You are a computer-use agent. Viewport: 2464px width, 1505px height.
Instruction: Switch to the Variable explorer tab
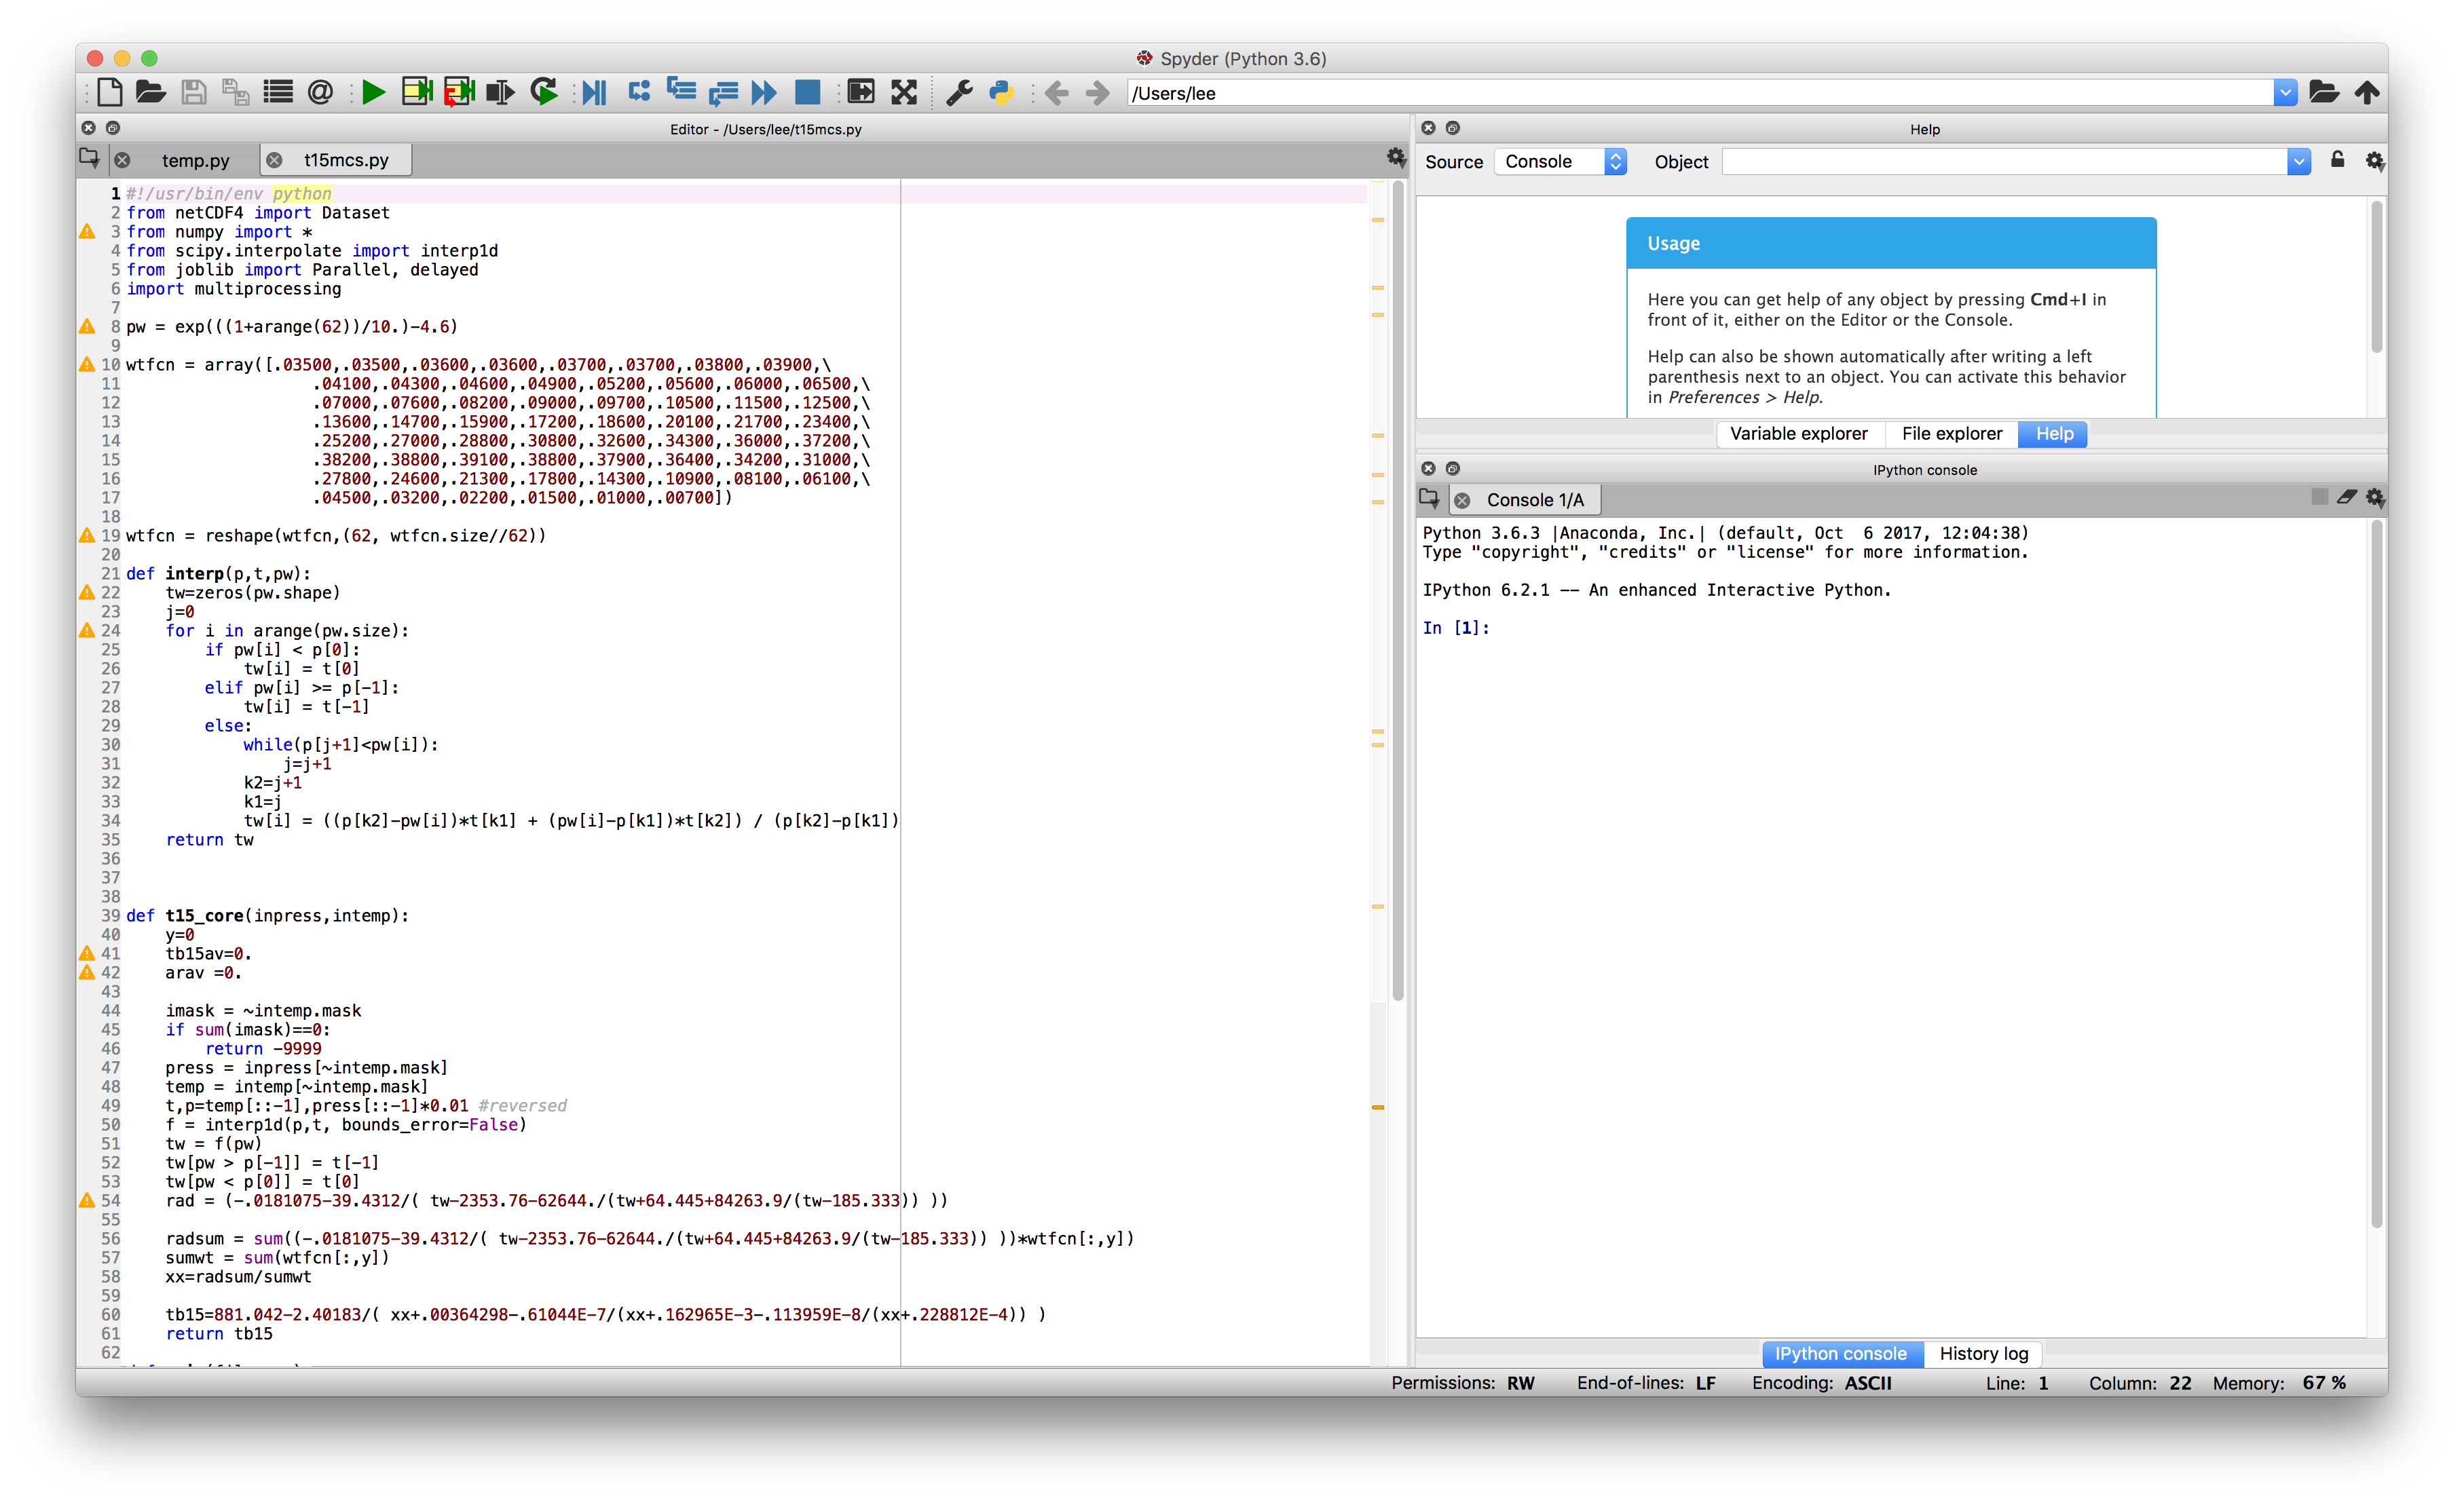[x=1799, y=434]
